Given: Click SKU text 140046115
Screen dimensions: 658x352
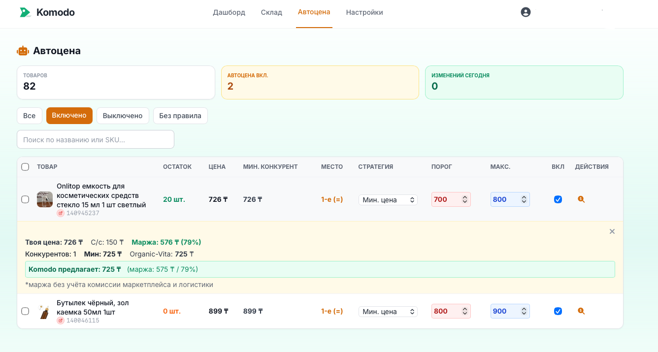Looking at the screenshot, I should [x=83, y=320].
